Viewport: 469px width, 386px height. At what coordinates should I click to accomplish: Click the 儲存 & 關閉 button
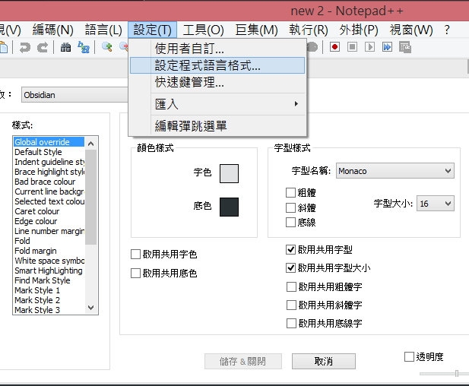[x=243, y=361]
